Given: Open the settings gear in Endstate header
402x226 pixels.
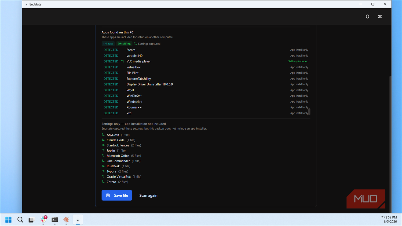Looking at the screenshot, I should pyautogui.click(x=367, y=17).
